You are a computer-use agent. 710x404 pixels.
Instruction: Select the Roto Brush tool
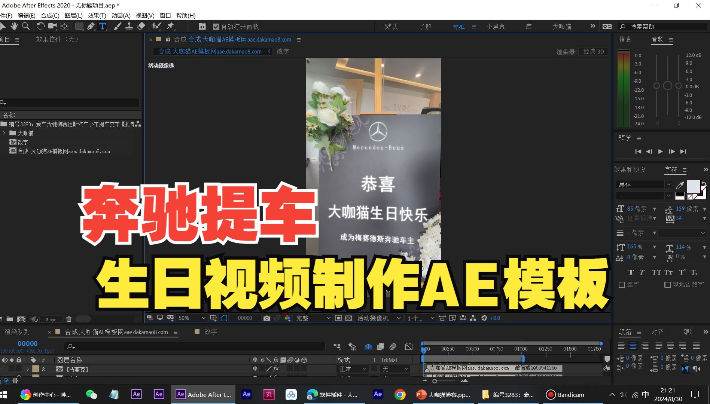[156, 26]
